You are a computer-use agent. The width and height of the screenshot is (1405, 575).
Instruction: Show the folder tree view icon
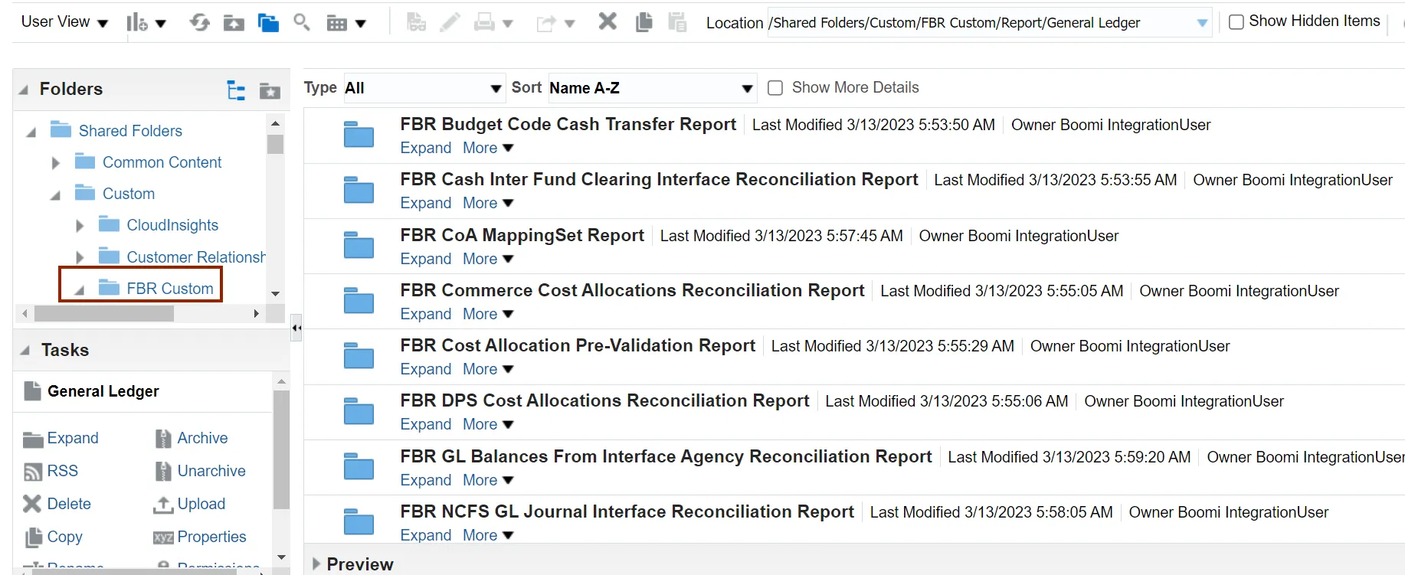pyautogui.click(x=236, y=90)
